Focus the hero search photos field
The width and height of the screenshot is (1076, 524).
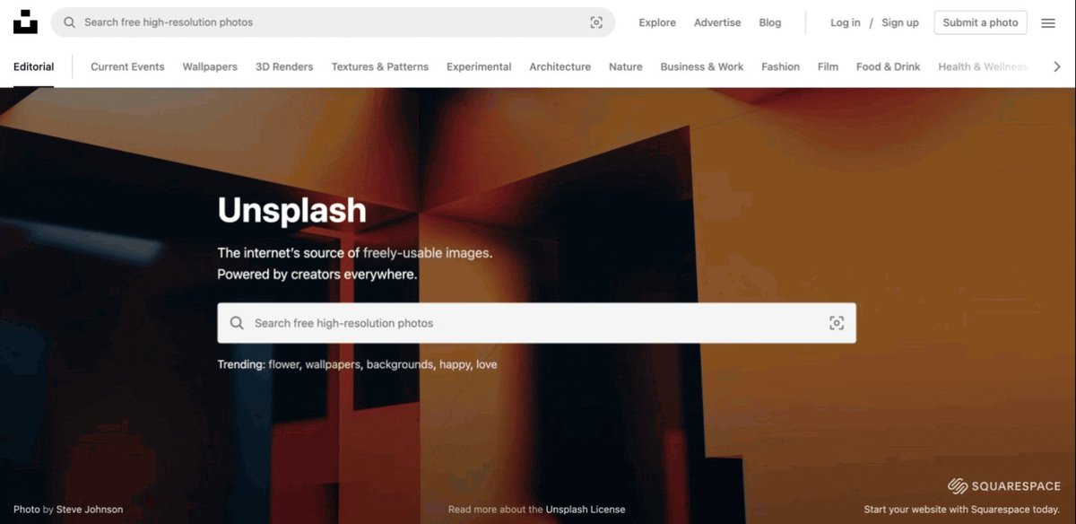click(x=536, y=323)
